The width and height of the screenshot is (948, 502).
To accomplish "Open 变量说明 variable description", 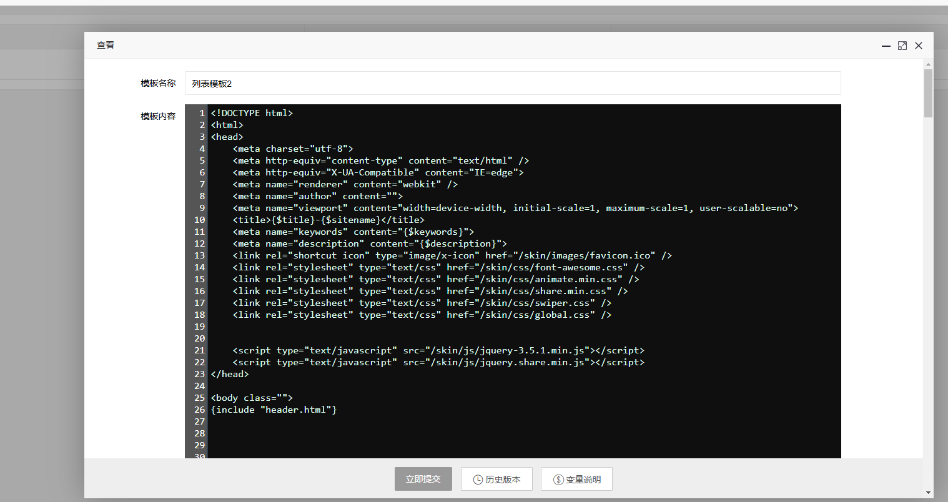I will 576,479.
